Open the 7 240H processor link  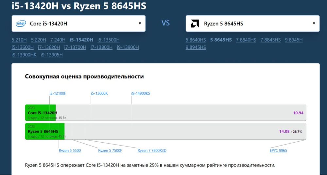(x=58, y=40)
